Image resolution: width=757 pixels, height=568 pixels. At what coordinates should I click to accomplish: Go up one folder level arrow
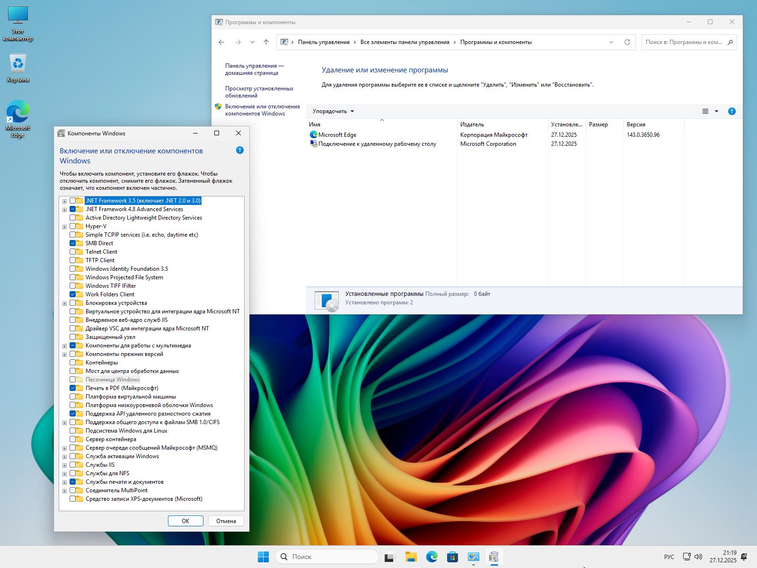[x=266, y=42]
